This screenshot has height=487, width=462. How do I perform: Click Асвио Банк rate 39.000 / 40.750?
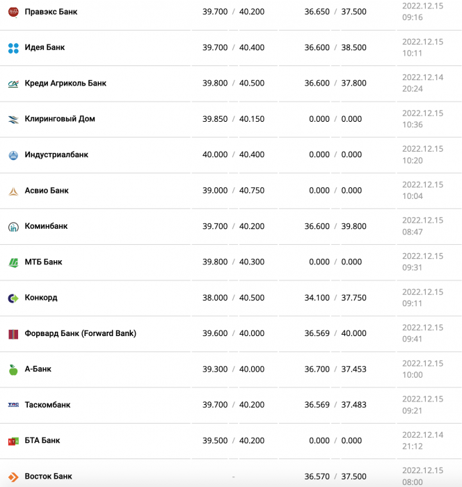(x=233, y=191)
